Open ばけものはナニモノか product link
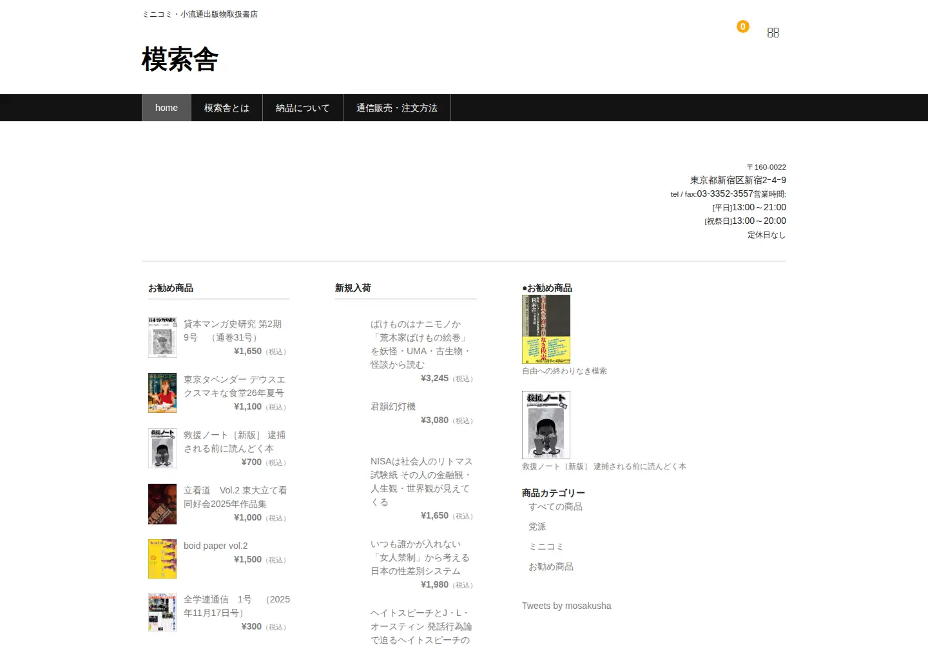This screenshot has height=645, width=928. [420, 344]
